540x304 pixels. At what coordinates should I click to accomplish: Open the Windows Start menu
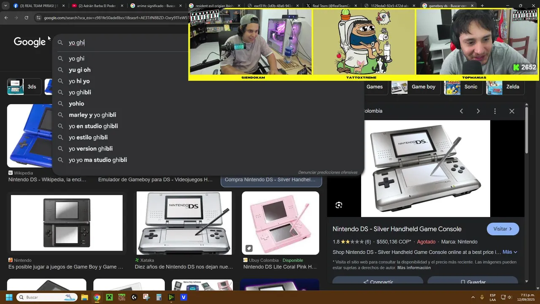[9, 297]
